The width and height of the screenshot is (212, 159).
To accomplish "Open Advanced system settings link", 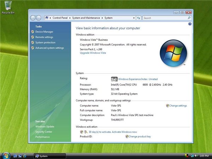I will click(x=49, y=48).
